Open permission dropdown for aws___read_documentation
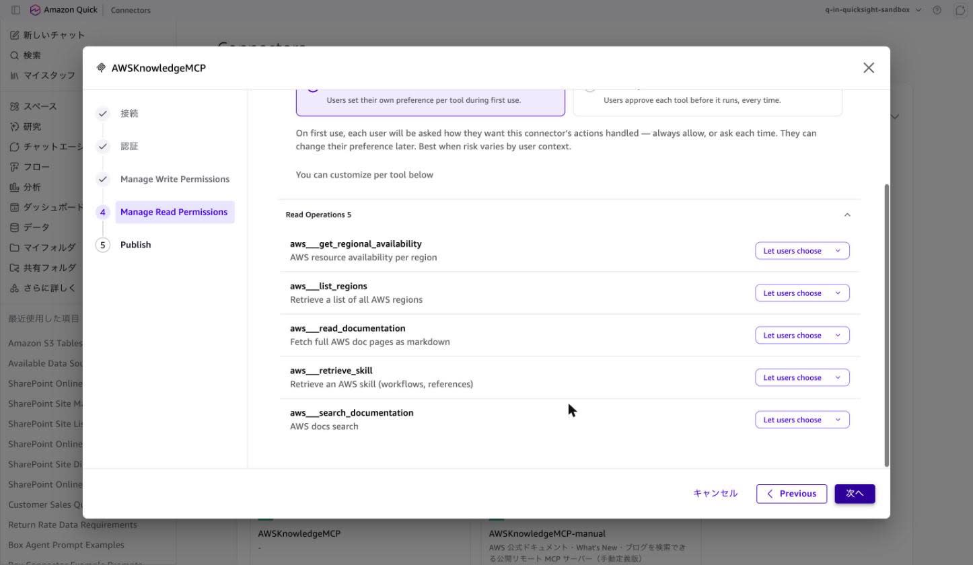 (x=802, y=336)
